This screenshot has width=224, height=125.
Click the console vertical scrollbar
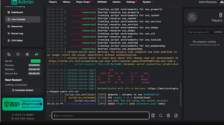[181, 95]
